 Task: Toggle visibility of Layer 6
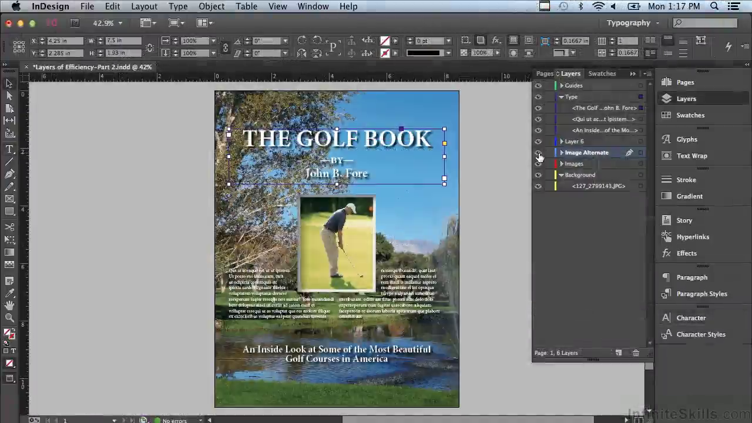pyautogui.click(x=538, y=142)
